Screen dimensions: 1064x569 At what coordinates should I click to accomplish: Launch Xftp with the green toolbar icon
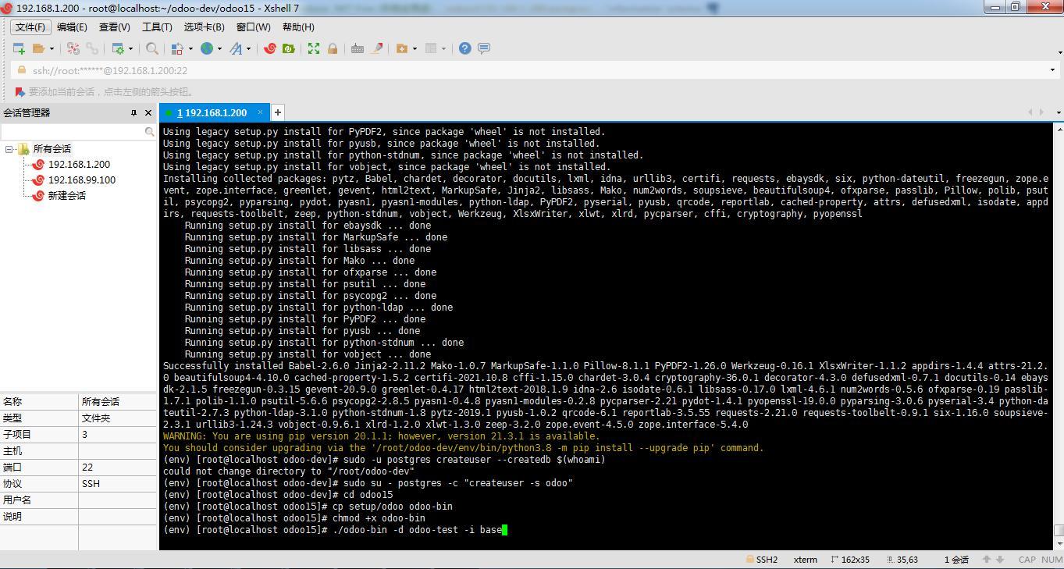[x=289, y=48]
